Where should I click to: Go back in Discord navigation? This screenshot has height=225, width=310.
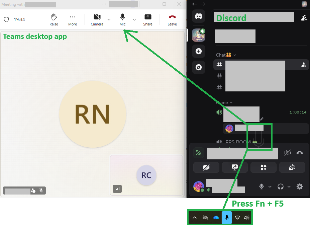195,4
